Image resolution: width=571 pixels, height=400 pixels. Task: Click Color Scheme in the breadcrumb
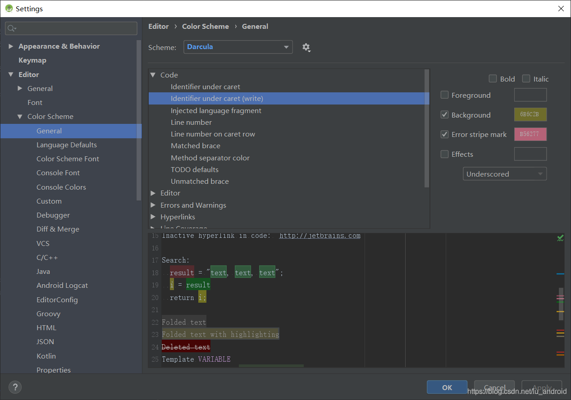(x=206, y=27)
